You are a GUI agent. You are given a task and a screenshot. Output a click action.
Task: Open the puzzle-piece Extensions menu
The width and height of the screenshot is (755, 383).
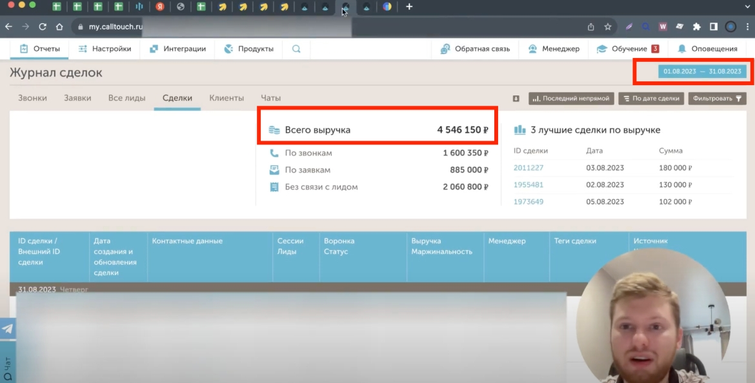[x=697, y=27]
